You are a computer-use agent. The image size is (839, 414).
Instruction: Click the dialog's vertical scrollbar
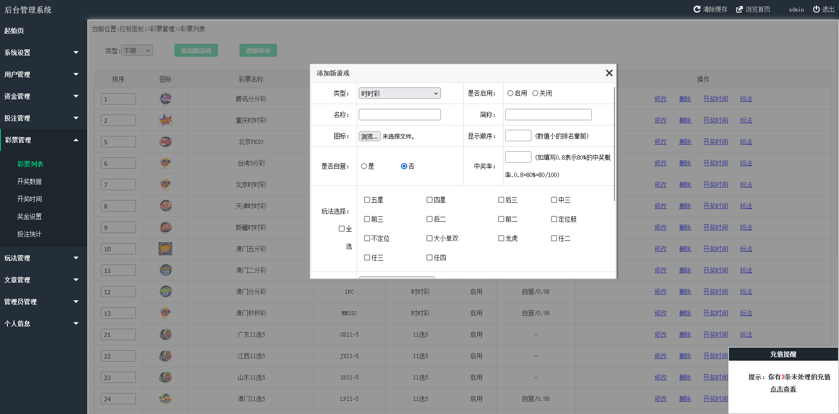click(614, 144)
